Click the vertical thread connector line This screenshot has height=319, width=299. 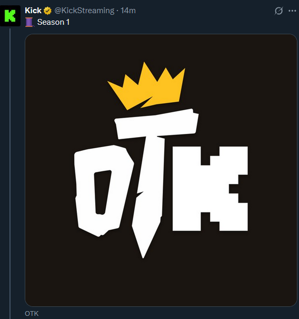coord(10,173)
